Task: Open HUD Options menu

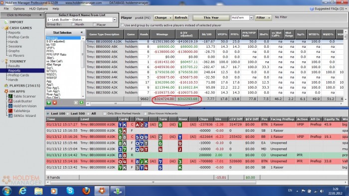Action: [x=38, y=8]
